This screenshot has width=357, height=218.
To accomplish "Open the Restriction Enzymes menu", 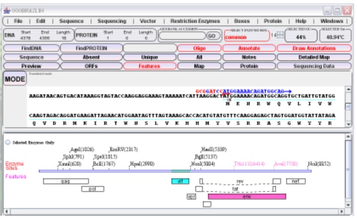I will click(195, 21).
